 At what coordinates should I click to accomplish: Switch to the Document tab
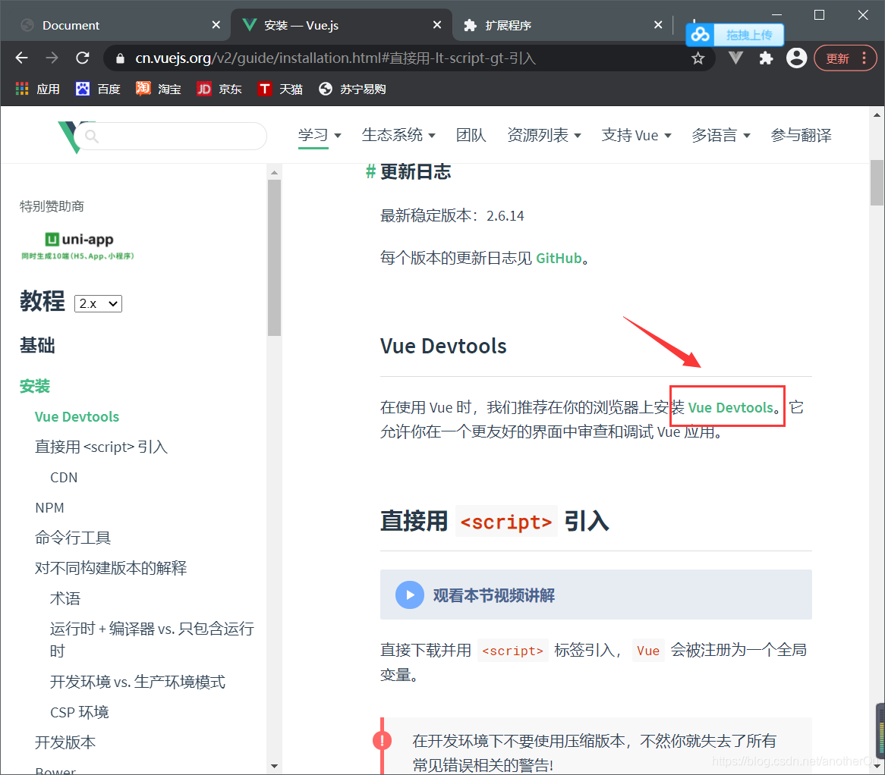coord(115,25)
